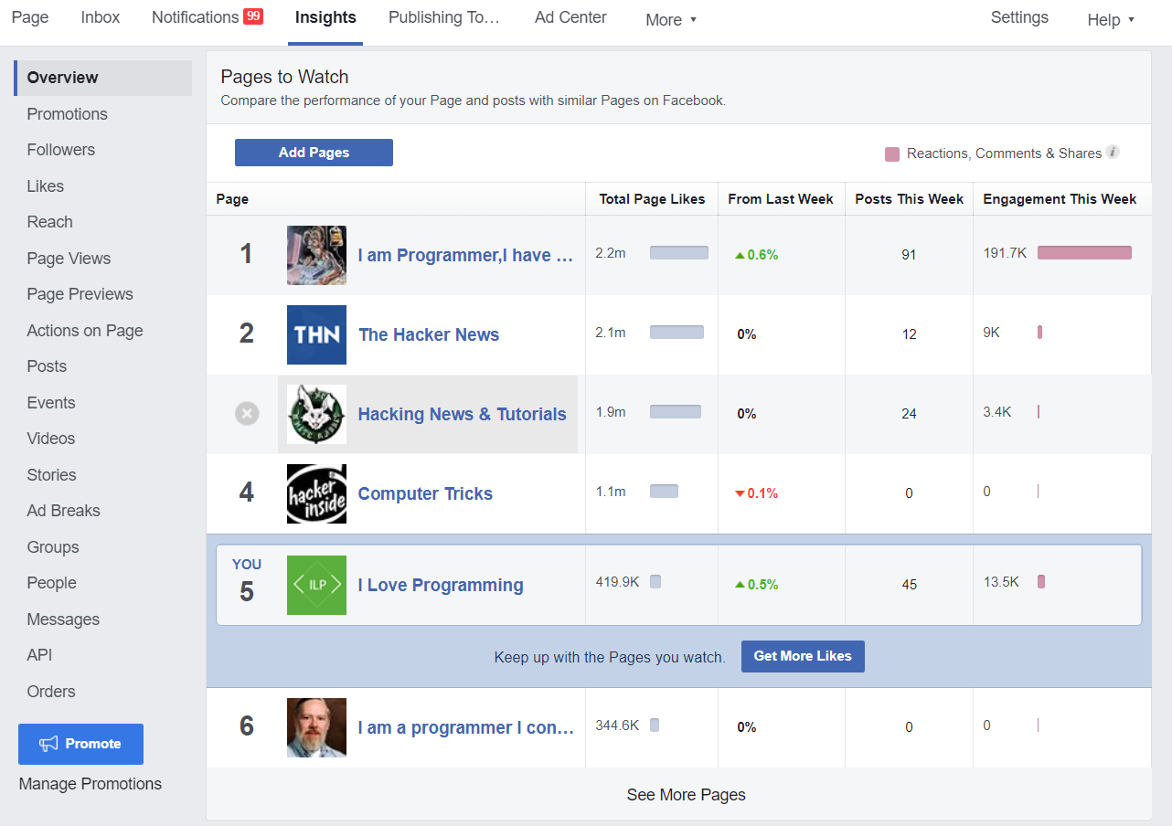Image resolution: width=1172 pixels, height=826 pixels.
Task: Open the Inbox tab
Action: pyautogui.click(x=101, y=17)
